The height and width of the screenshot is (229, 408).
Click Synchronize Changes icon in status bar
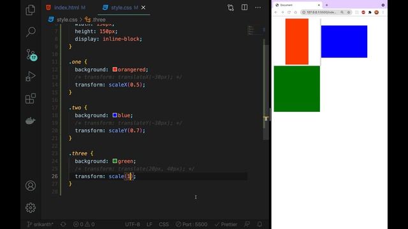[63, 225]
